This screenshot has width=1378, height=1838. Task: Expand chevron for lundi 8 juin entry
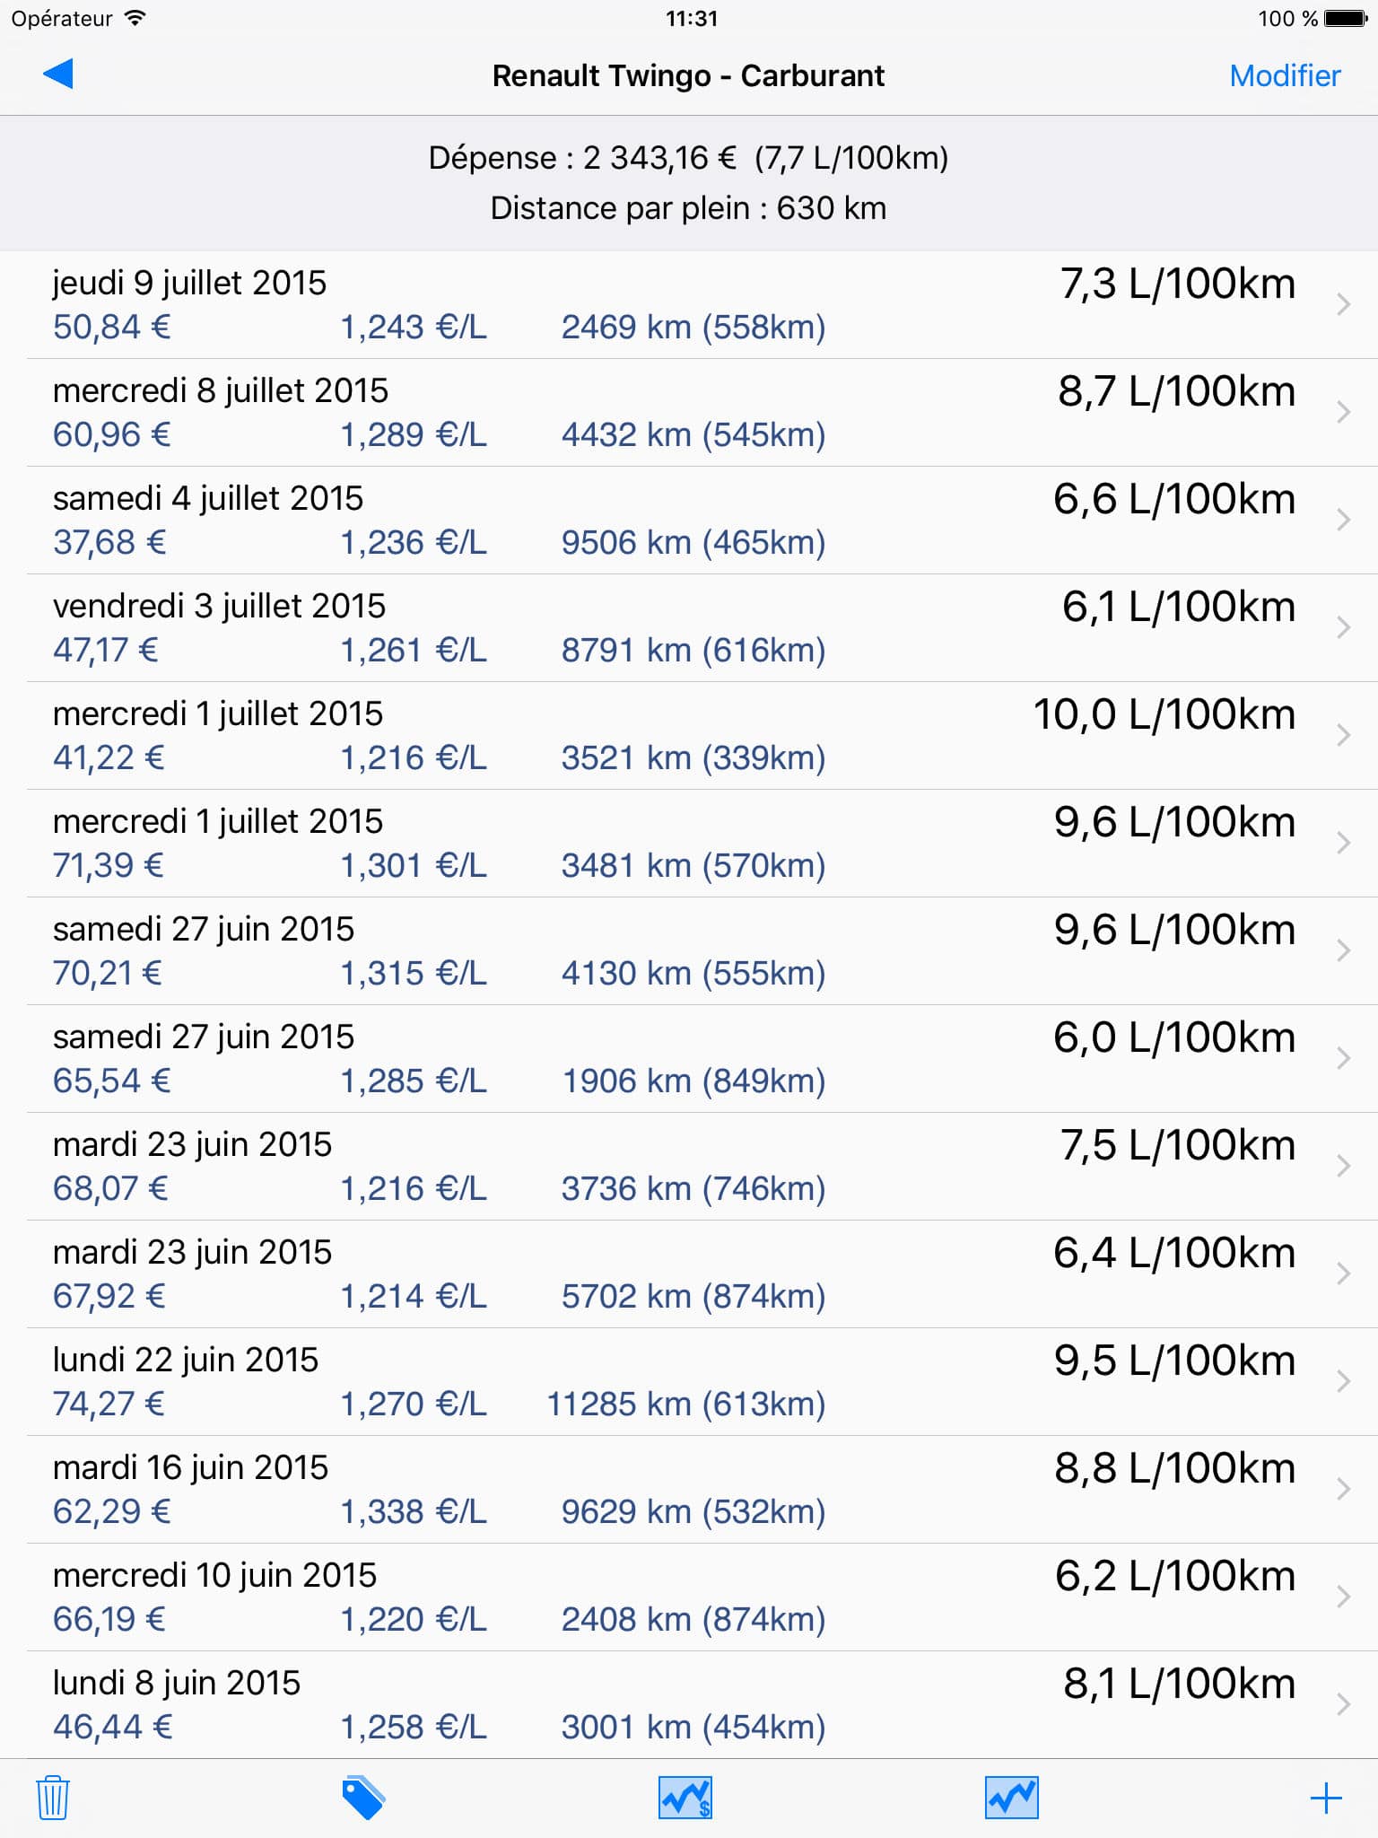1343,1704
